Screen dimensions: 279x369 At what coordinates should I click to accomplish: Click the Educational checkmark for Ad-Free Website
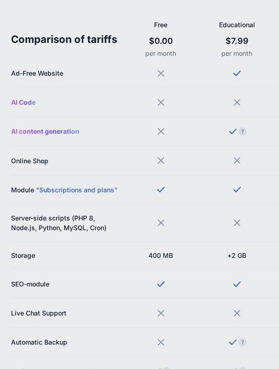coord(237,73)
